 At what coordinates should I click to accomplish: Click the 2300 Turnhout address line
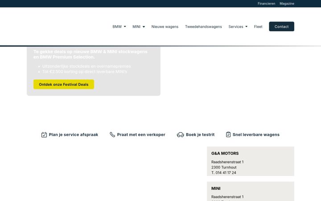point(224,167)
